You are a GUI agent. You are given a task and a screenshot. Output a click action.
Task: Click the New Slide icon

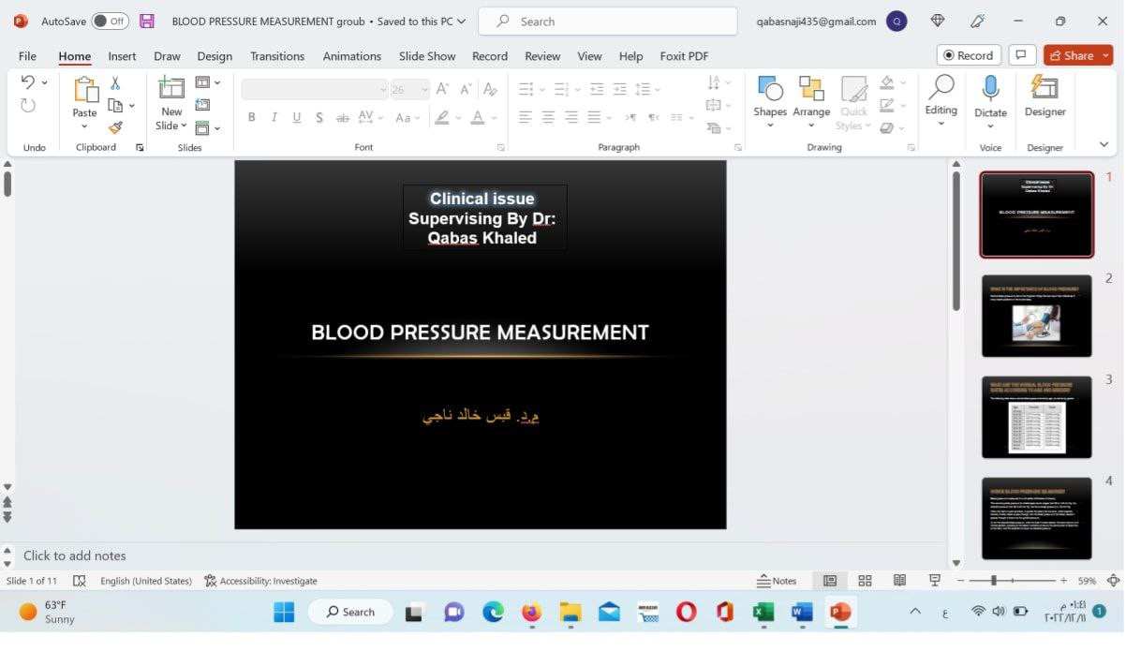click(x=171, y=89)
